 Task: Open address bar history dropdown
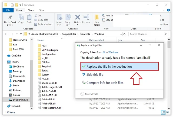(x=121, y=34)
